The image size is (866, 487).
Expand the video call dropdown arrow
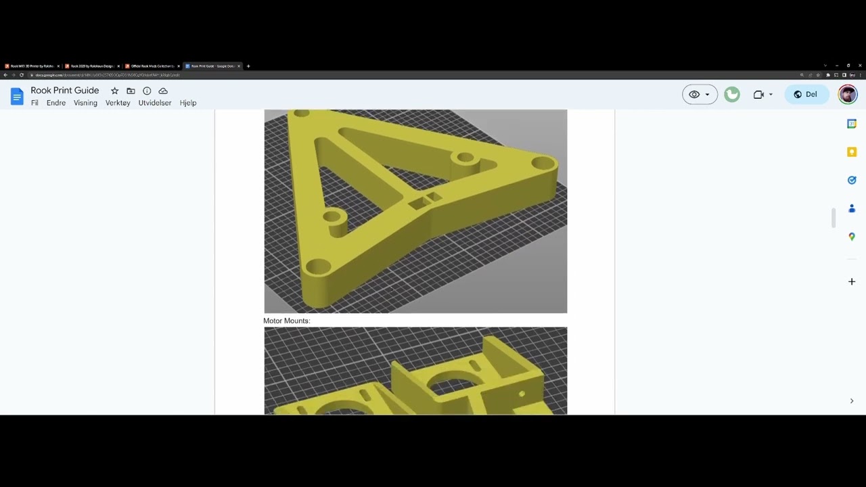click(x=771, y=95)
